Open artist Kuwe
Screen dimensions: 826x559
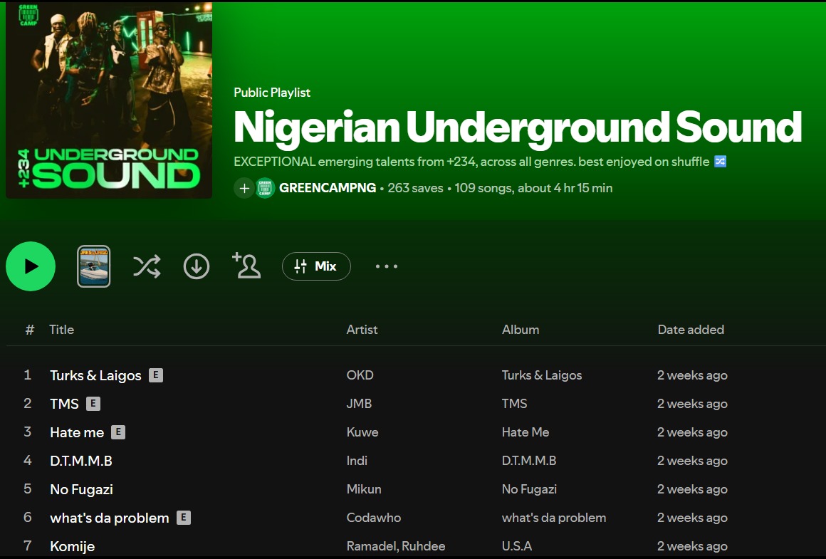pyautogui.click(x=362, y=432)
